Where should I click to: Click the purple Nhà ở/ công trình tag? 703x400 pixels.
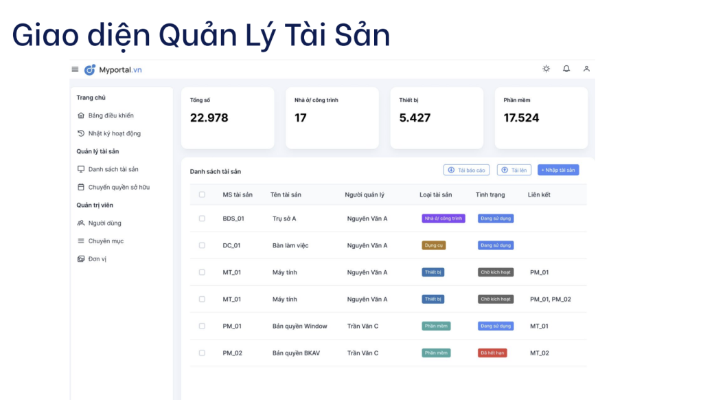click(x=443, y=219)
